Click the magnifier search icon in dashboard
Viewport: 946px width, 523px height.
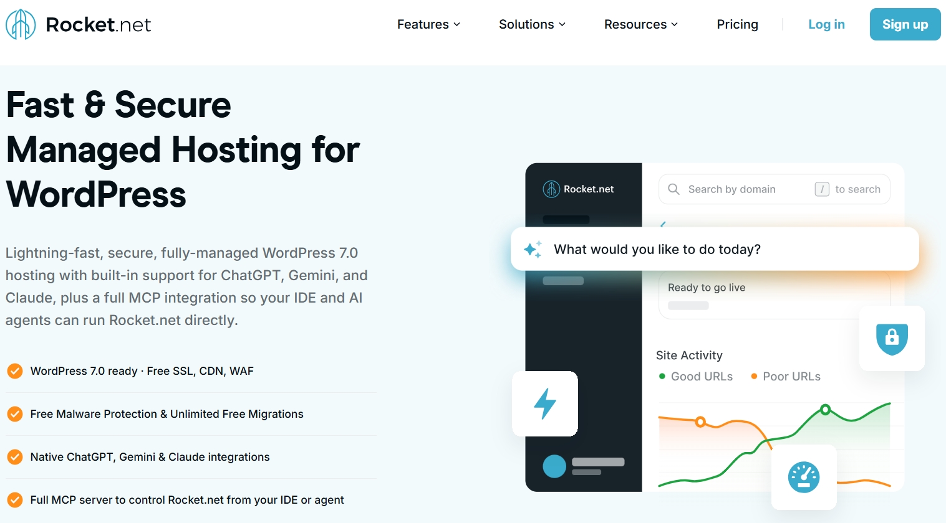pyautogui.click(x=673, y=189)
